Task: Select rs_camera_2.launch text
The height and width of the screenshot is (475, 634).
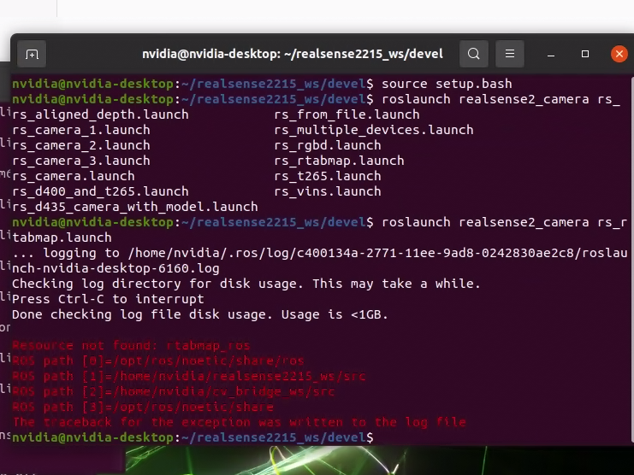Action: (81, 145)
